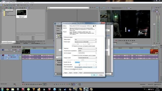Click Pause in the timeline transport bar
The image size is (162, 91).
click(x=31, y=84)
